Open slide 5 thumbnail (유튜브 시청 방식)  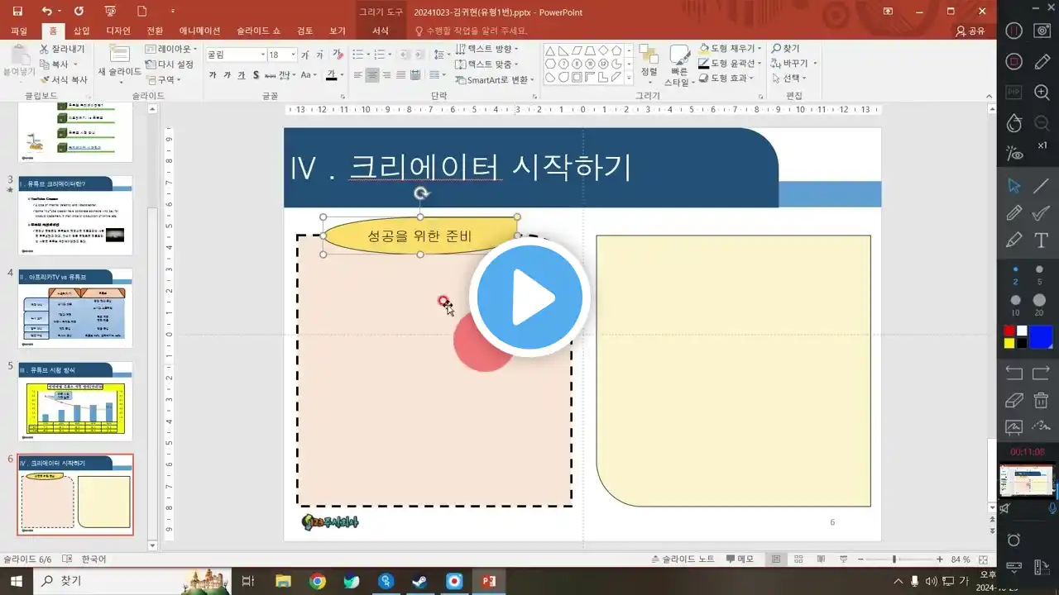(75, 402)
